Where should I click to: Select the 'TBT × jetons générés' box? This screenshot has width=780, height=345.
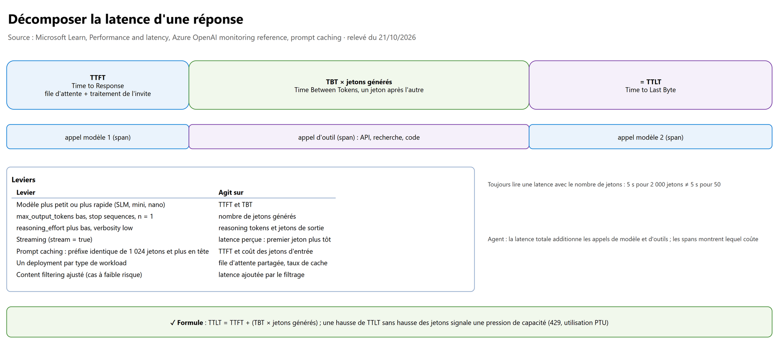(359, 85)
